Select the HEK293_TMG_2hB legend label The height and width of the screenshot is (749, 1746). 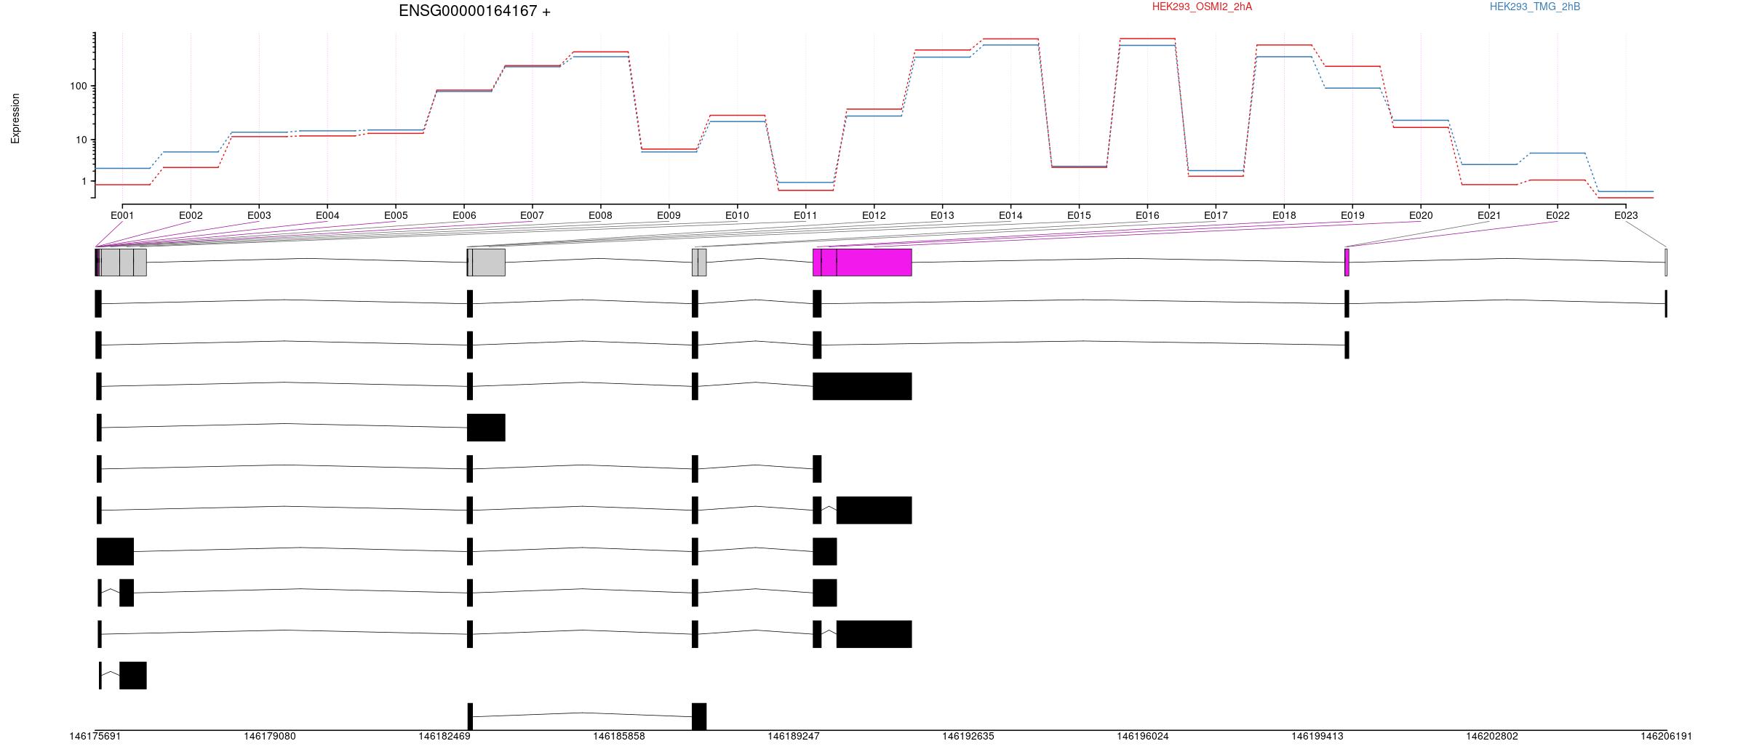(1535, 7)
